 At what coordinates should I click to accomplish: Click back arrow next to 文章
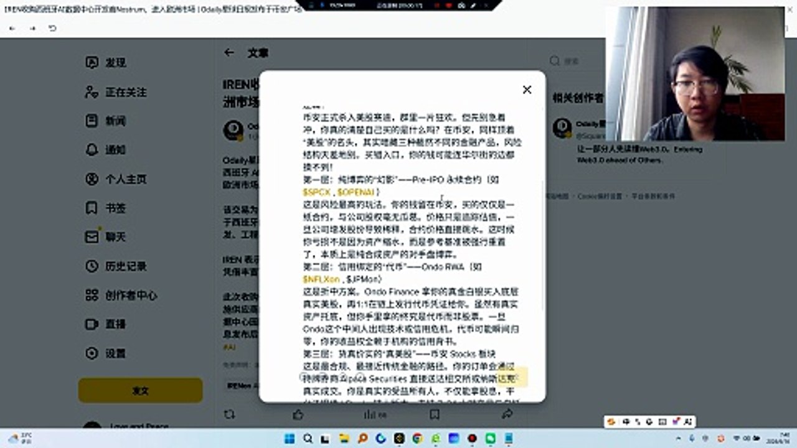(229, 53)
